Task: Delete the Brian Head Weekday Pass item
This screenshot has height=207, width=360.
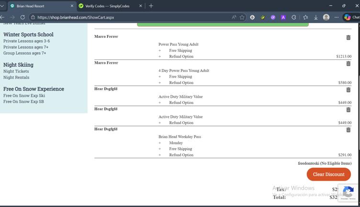Action: pos(349,130)
